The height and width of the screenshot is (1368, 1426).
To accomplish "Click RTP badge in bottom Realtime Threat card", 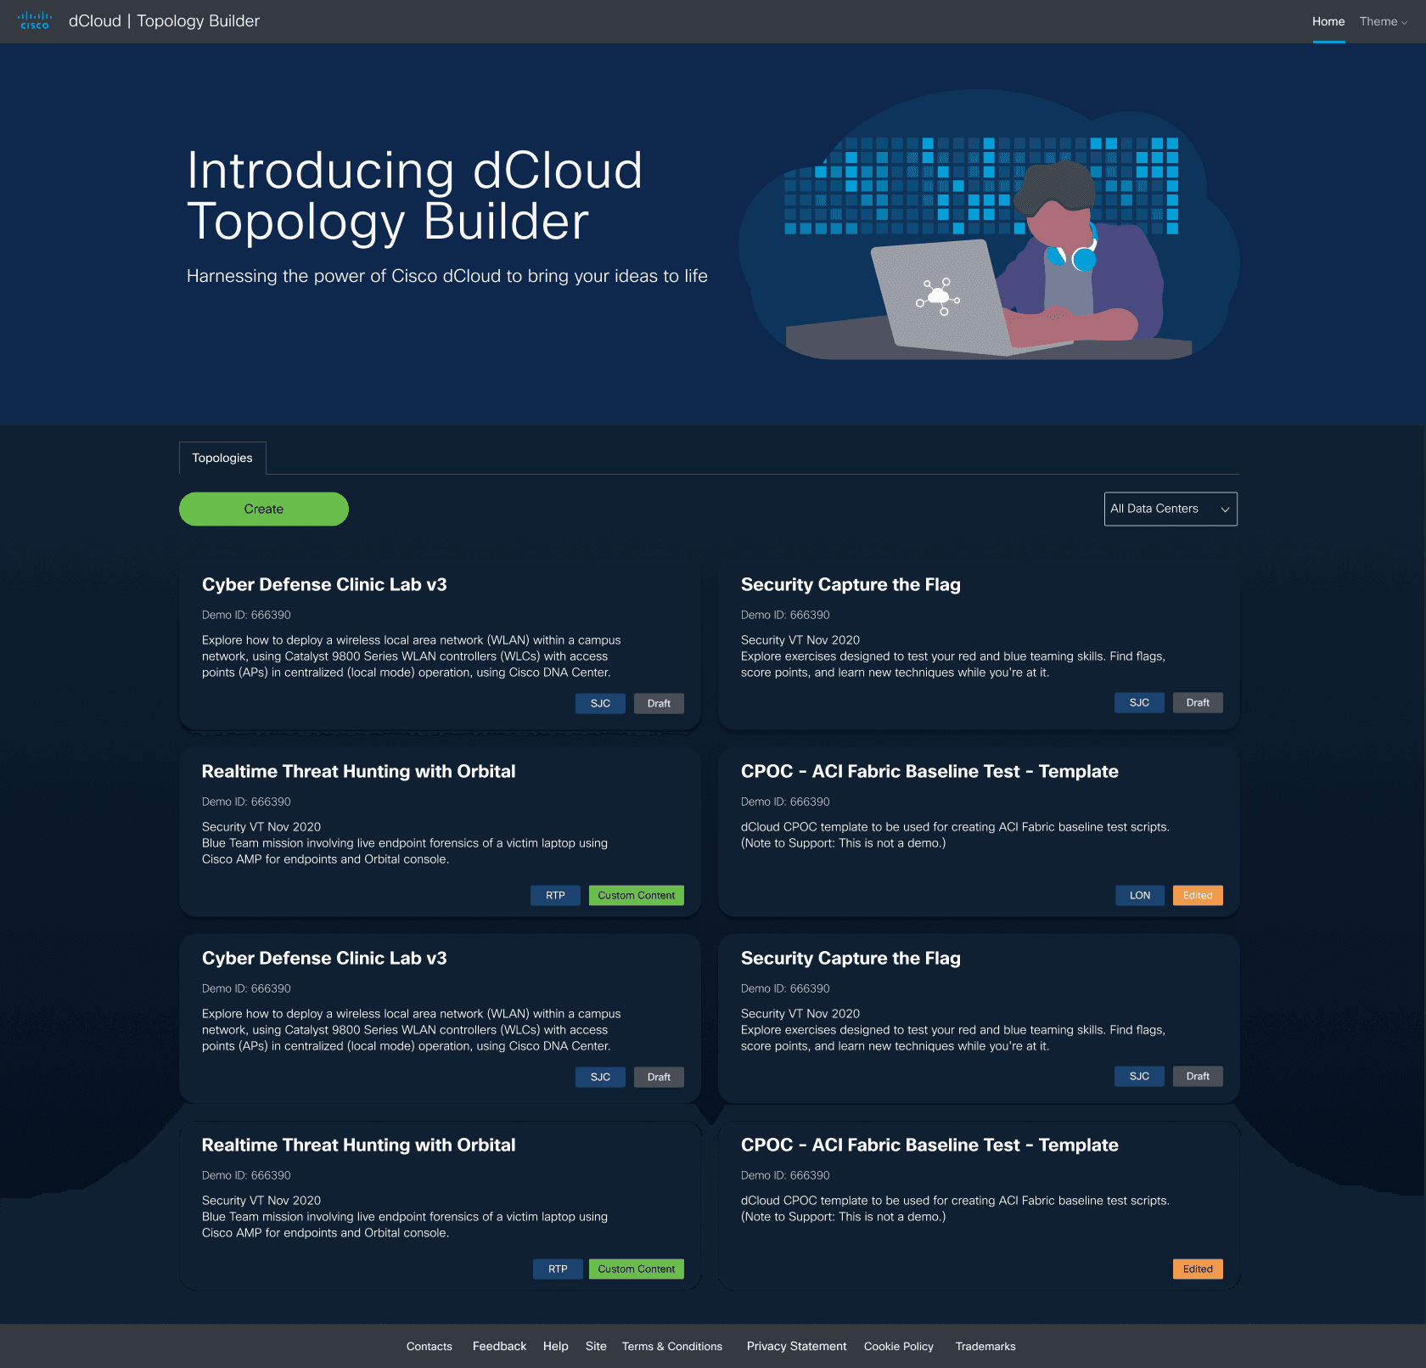I will [558, 1269].
